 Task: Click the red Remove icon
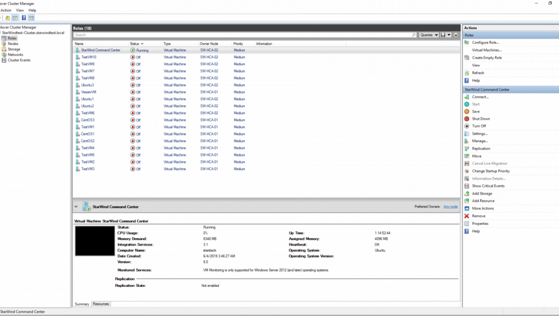467,216
